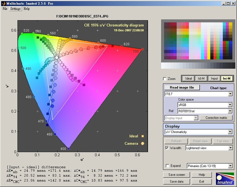Open the Settings menu
This screenshot has height=187, width=237.
point(16,9)
